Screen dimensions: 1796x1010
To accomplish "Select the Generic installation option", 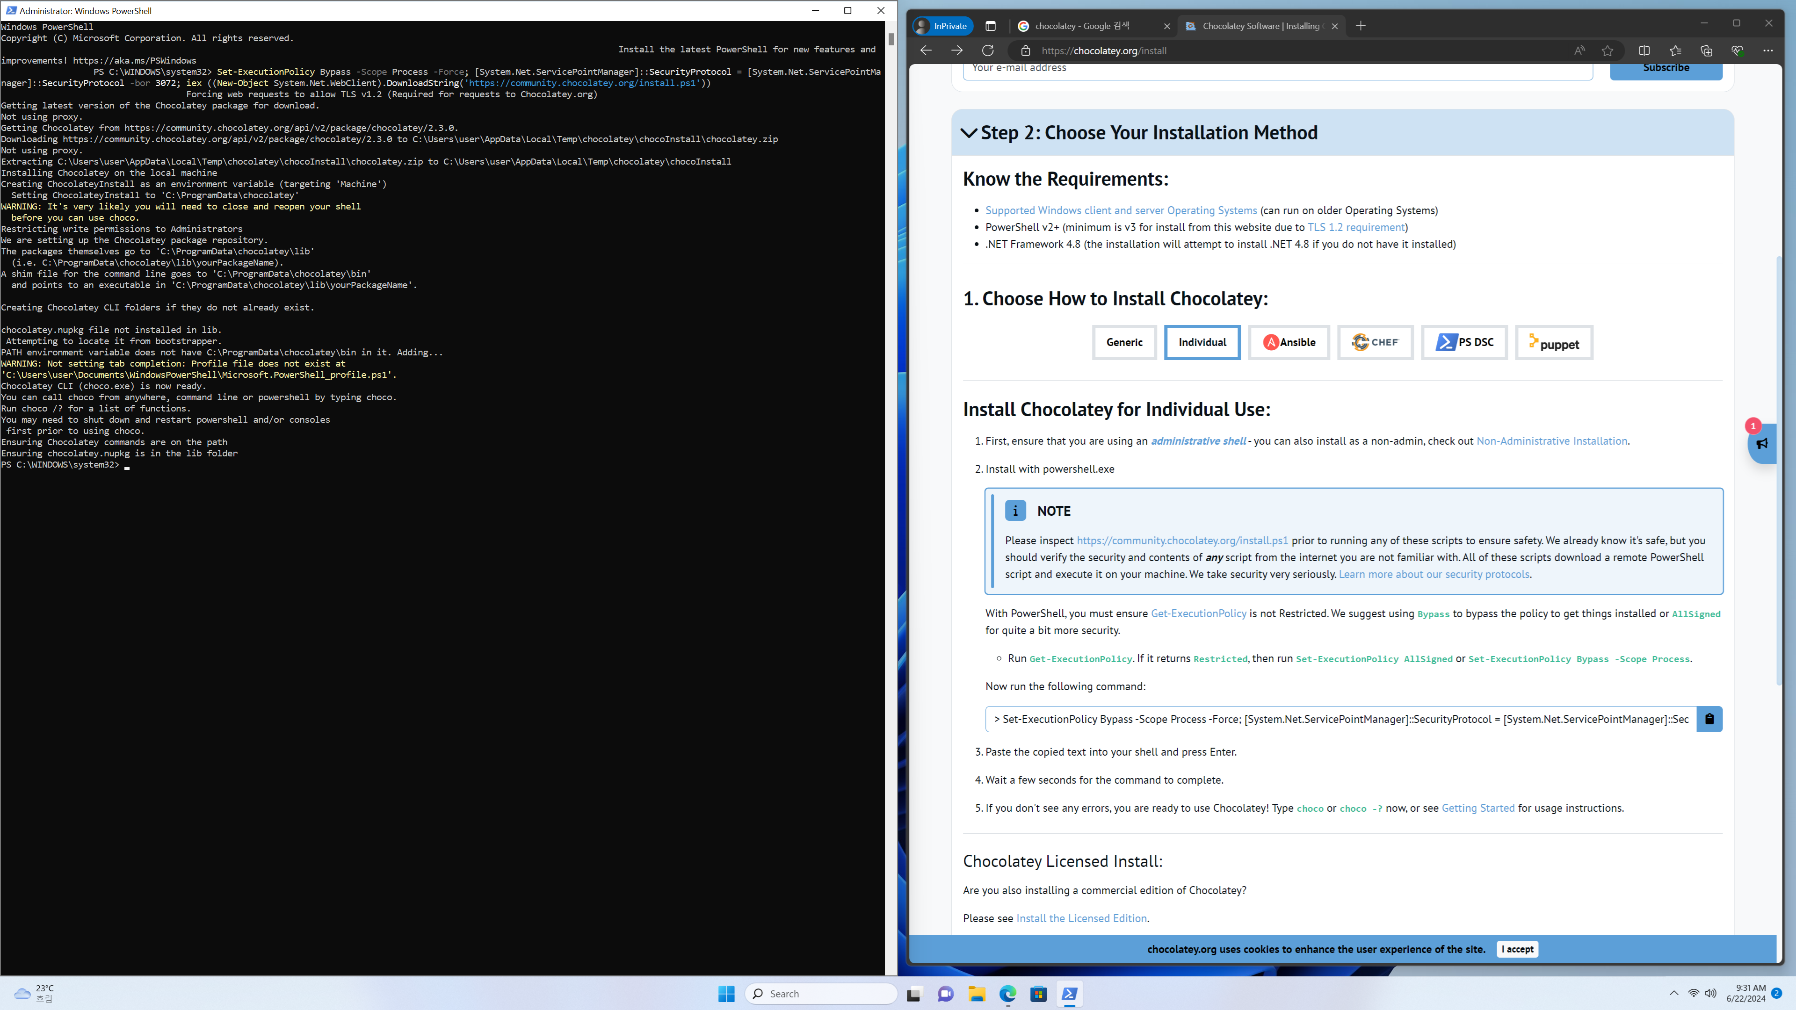I will (1124, 342).
